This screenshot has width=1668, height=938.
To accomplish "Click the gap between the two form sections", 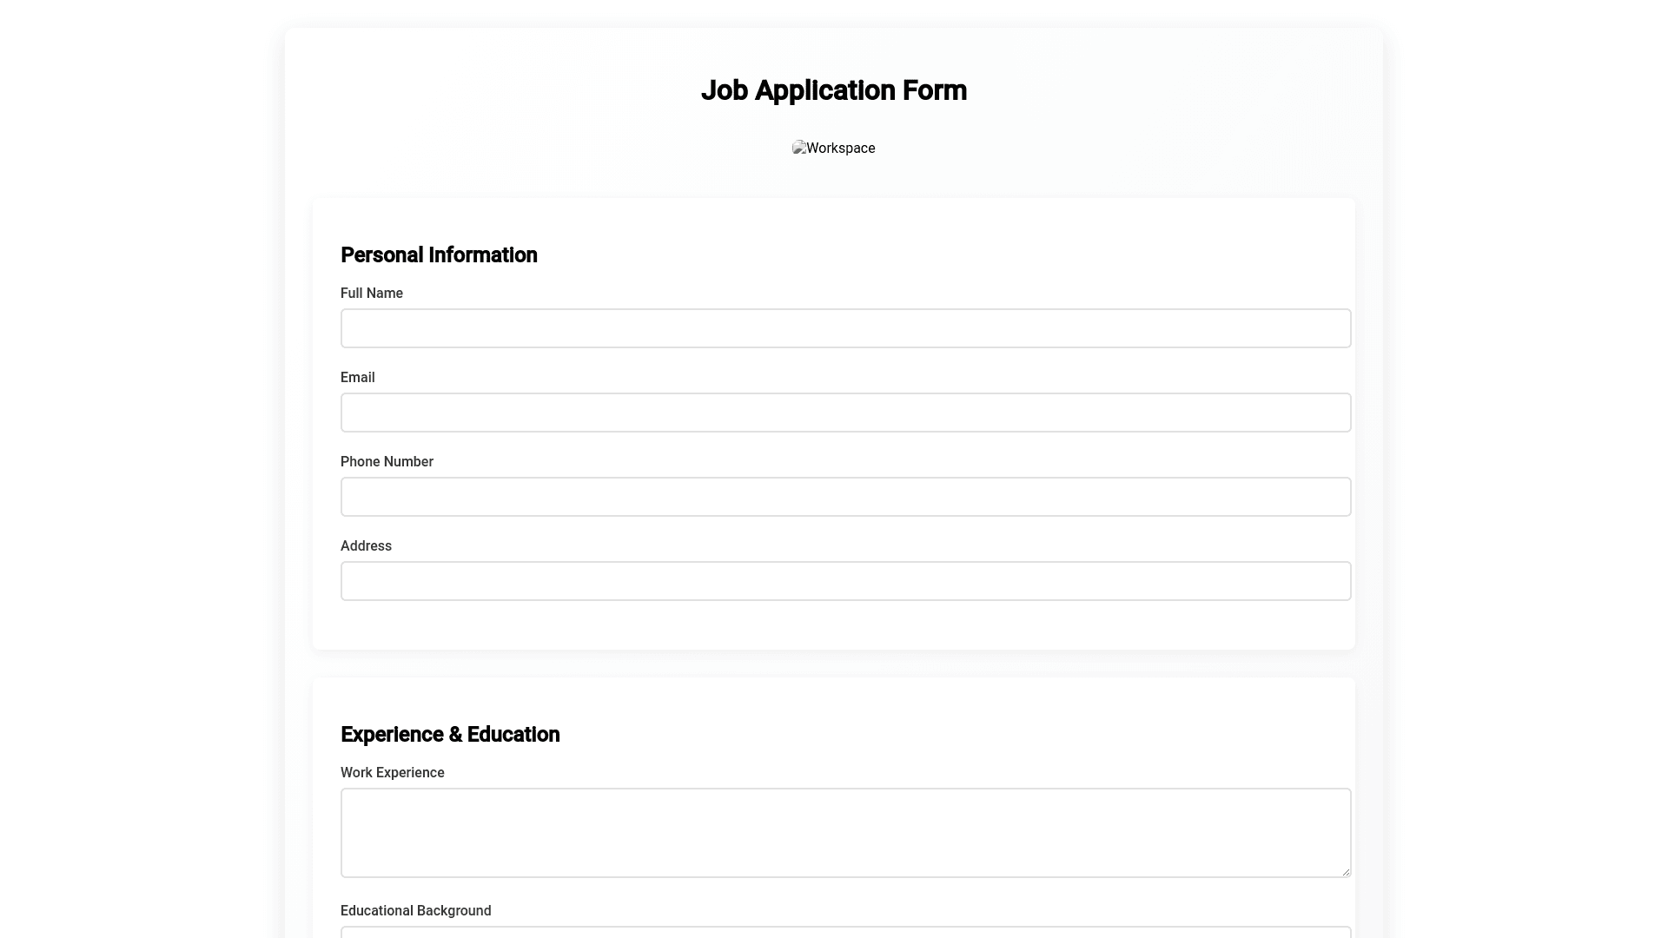I will (x=833, y=664).
